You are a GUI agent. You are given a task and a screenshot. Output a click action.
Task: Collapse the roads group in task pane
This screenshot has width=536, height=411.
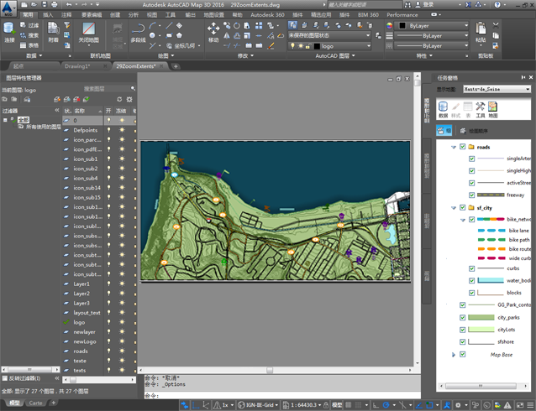[x=453, y=147]
